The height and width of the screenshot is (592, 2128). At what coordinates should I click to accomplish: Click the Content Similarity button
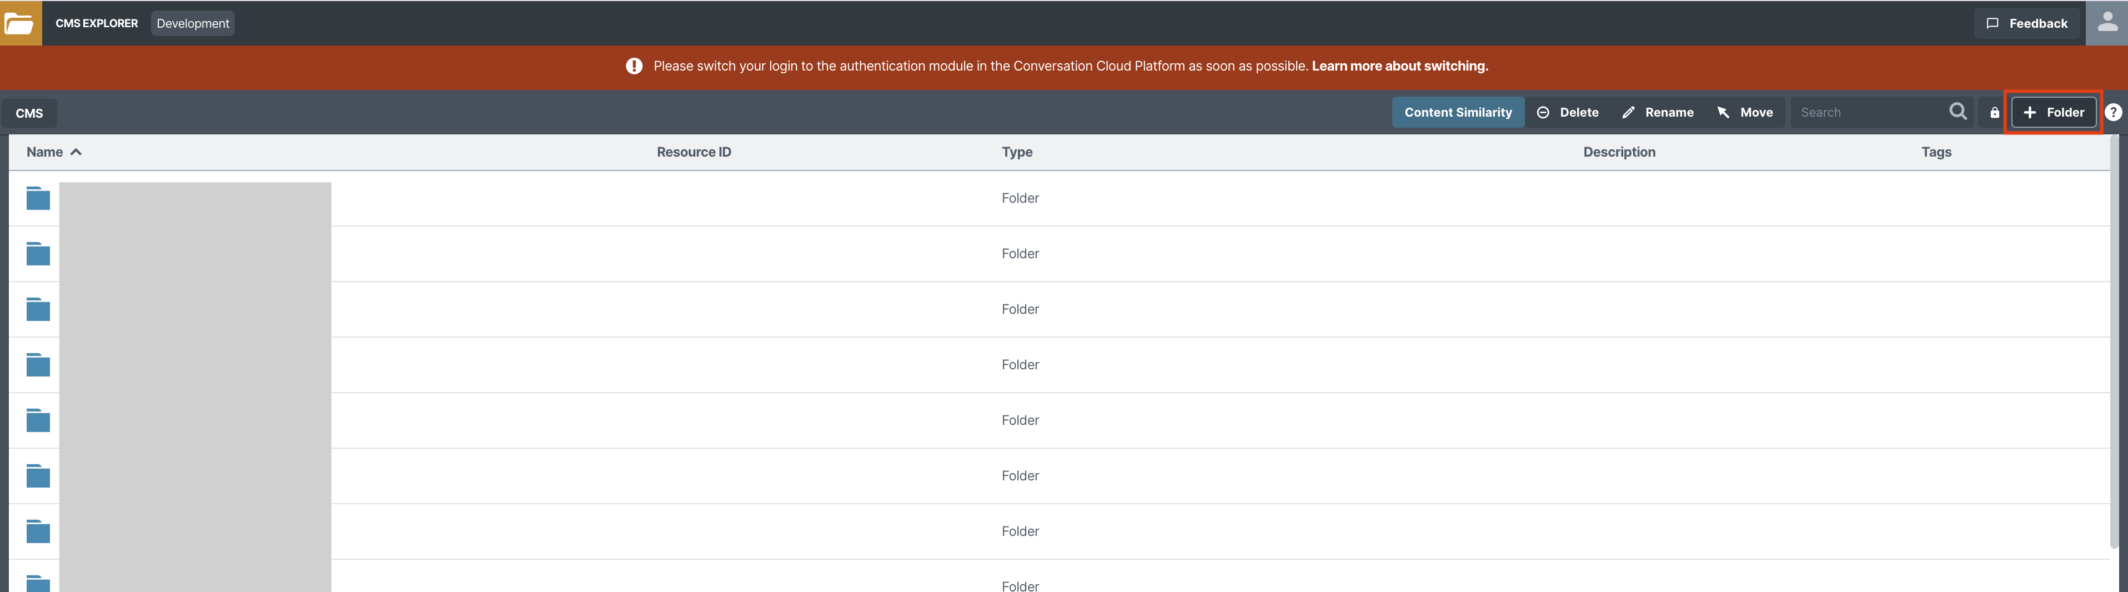pos(1457,112)
